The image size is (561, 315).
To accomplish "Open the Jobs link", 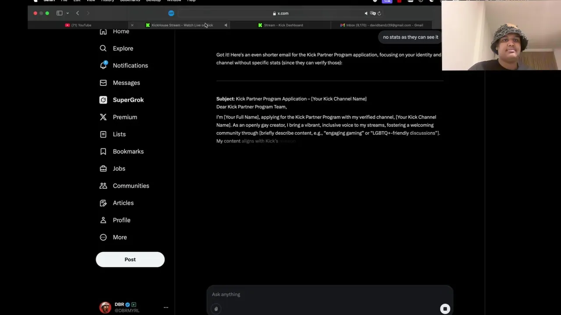I will (x=119, y=168).
